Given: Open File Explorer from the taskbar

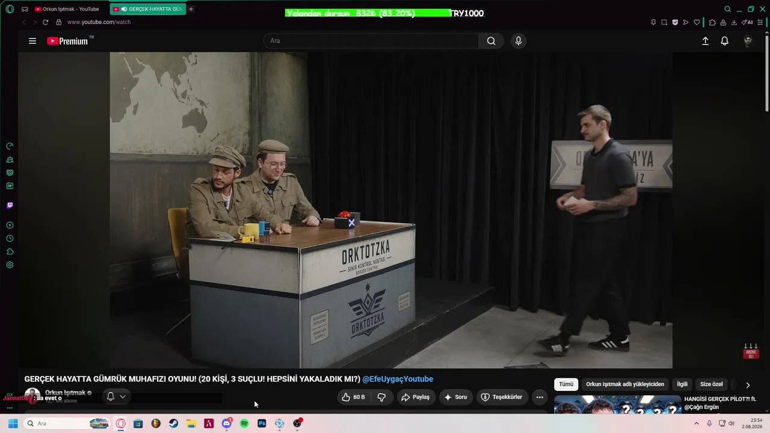Looking at the screenshot, I should (191, 423).
